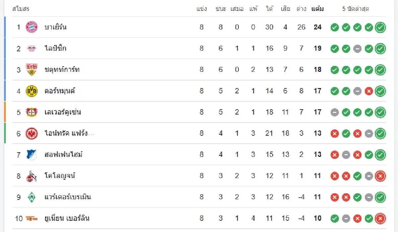
Task: Click Union Berlin's latest circled loss icon
Action: [x=380, y=218]
